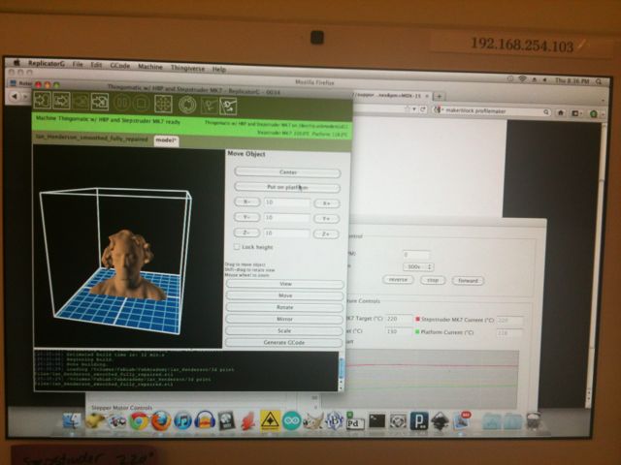Click the Y+ move button

click(x=326, y=218)
